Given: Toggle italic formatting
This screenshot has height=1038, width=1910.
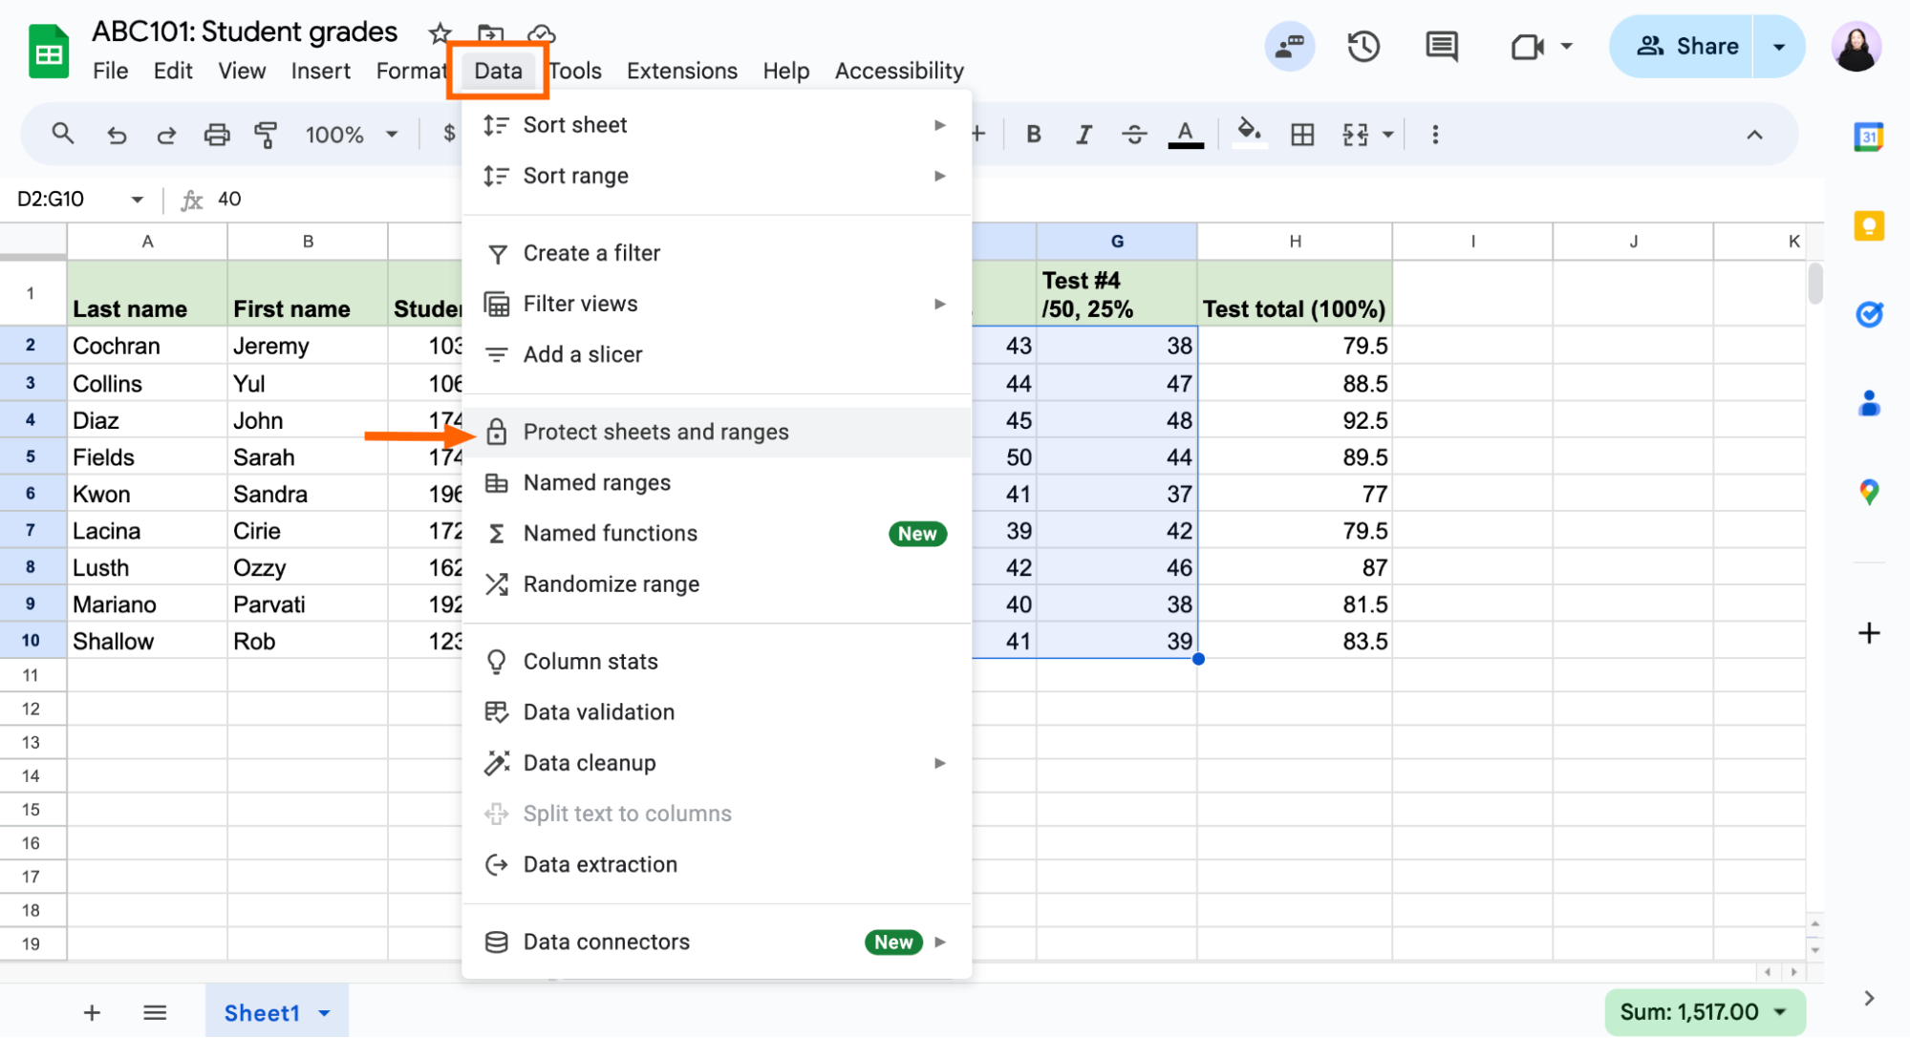Looking at the screenshot, I should point(1084,135).
